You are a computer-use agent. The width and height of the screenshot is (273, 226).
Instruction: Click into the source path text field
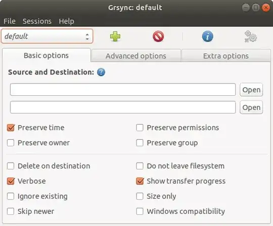coord(123,90)
